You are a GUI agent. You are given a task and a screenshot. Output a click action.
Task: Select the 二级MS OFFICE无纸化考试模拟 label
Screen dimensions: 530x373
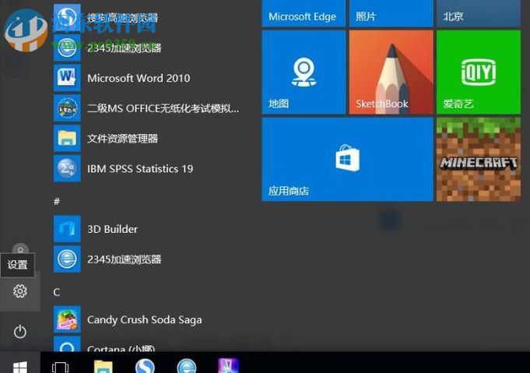[163, 108]
